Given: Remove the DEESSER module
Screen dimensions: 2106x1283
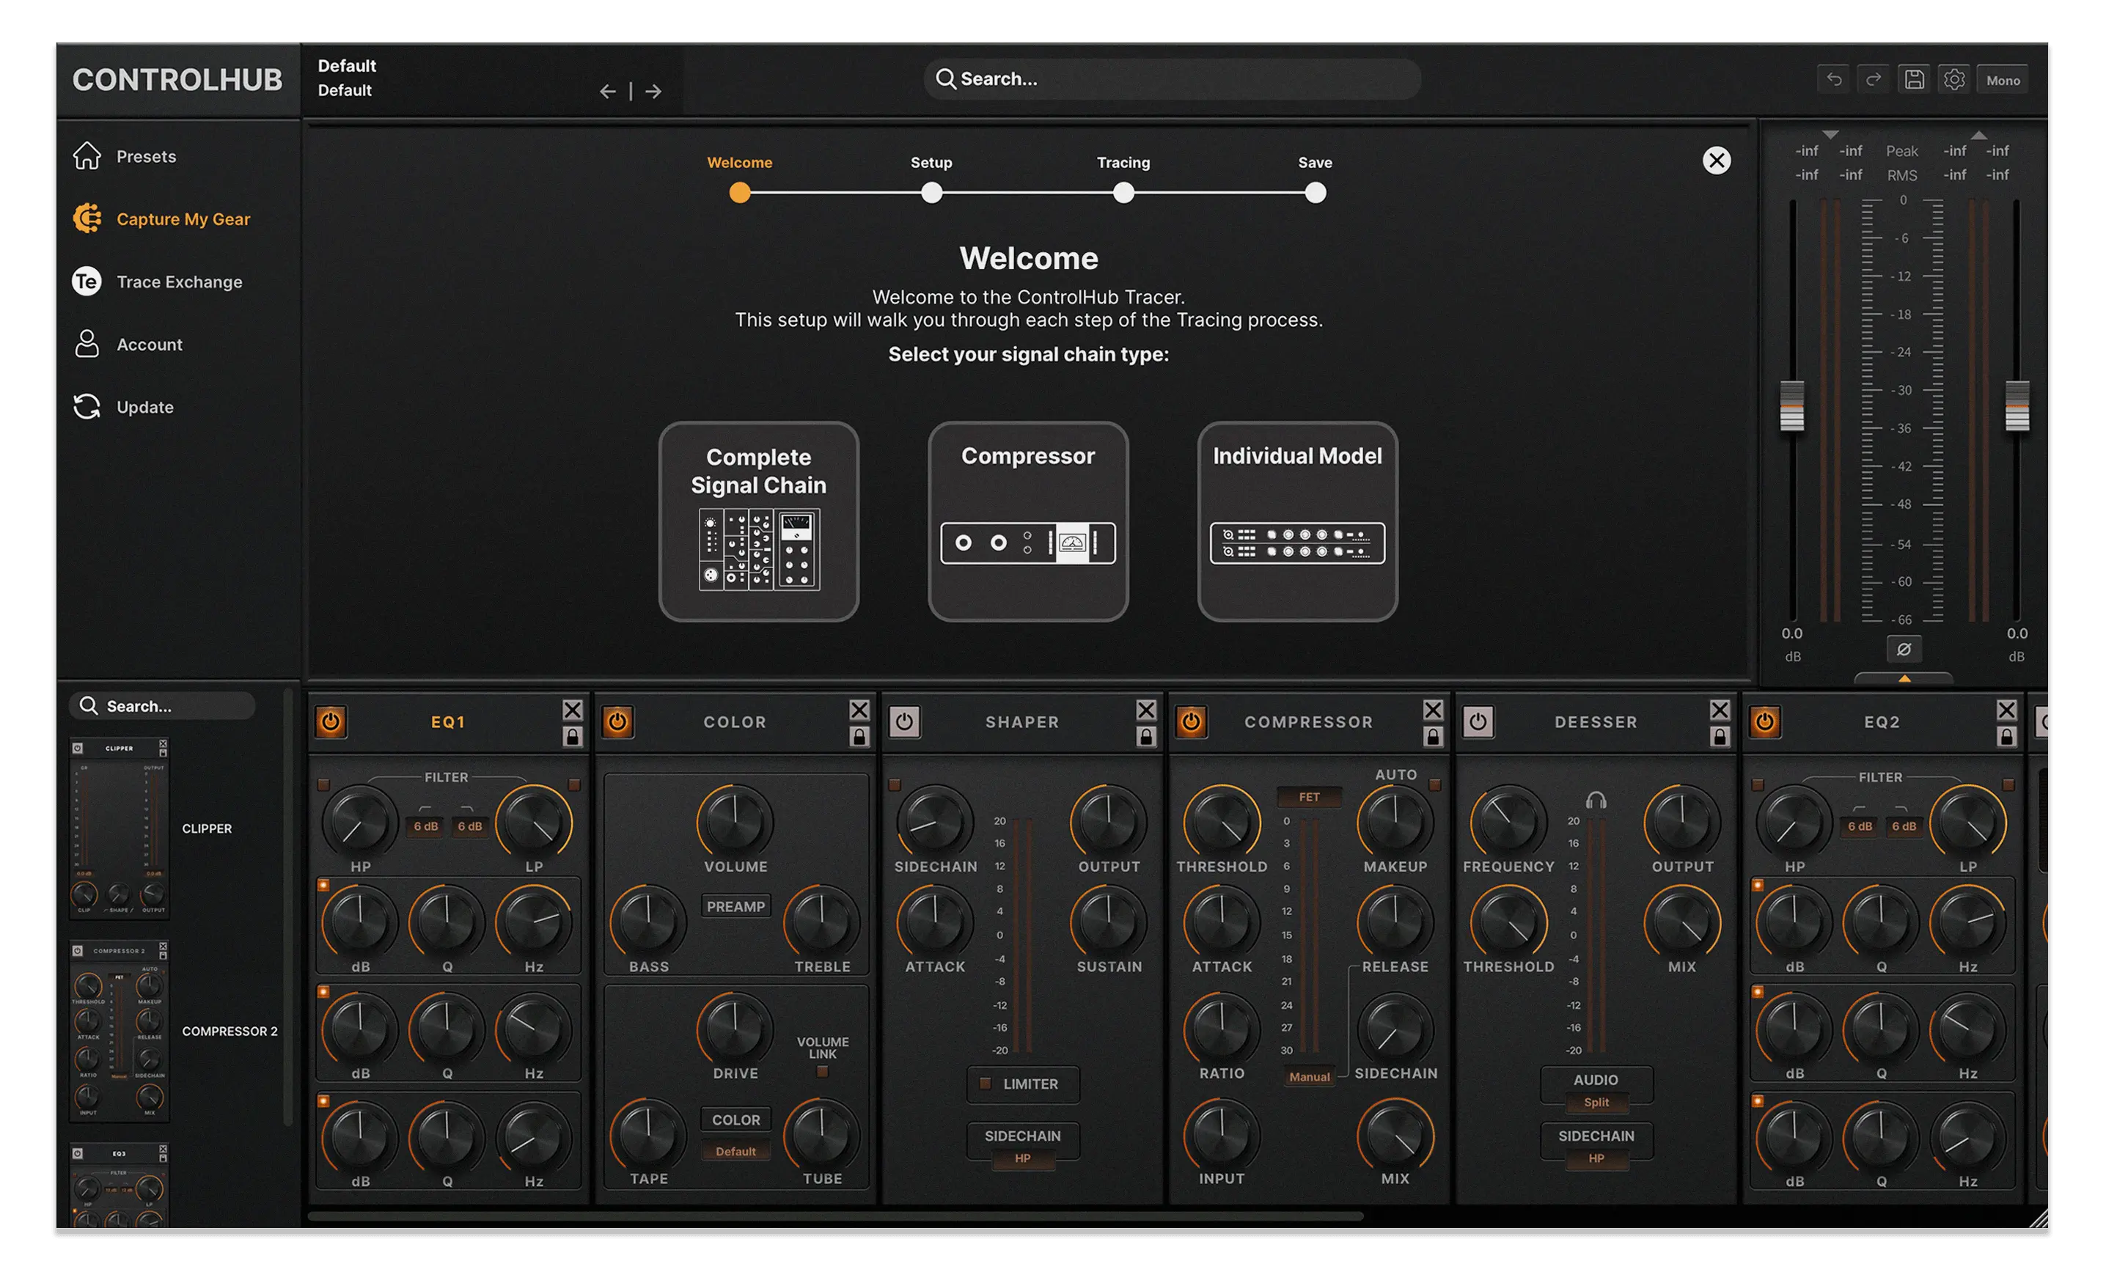Looking at the screenshot, I should [x=1720, y=710].
